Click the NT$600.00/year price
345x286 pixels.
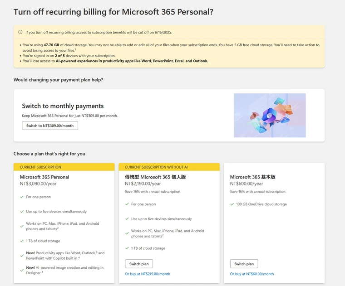[246, 184]
